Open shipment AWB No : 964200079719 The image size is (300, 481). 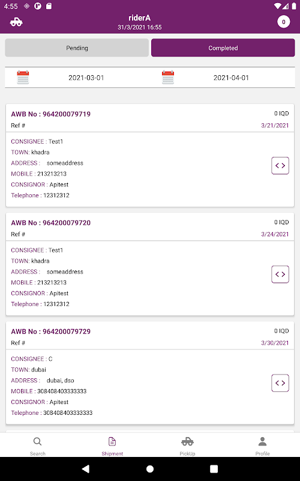click(51, 114)
